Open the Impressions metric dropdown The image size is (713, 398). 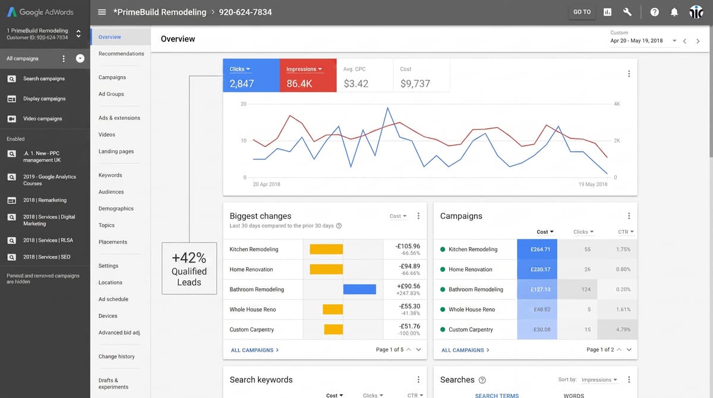[x=304, y=69]
